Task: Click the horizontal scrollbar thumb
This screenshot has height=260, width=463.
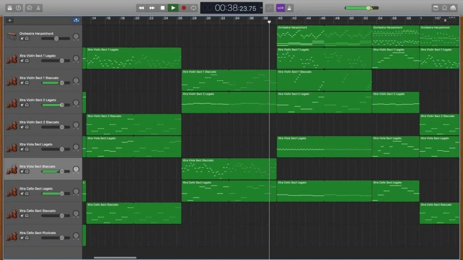Action: pos(115,258)
